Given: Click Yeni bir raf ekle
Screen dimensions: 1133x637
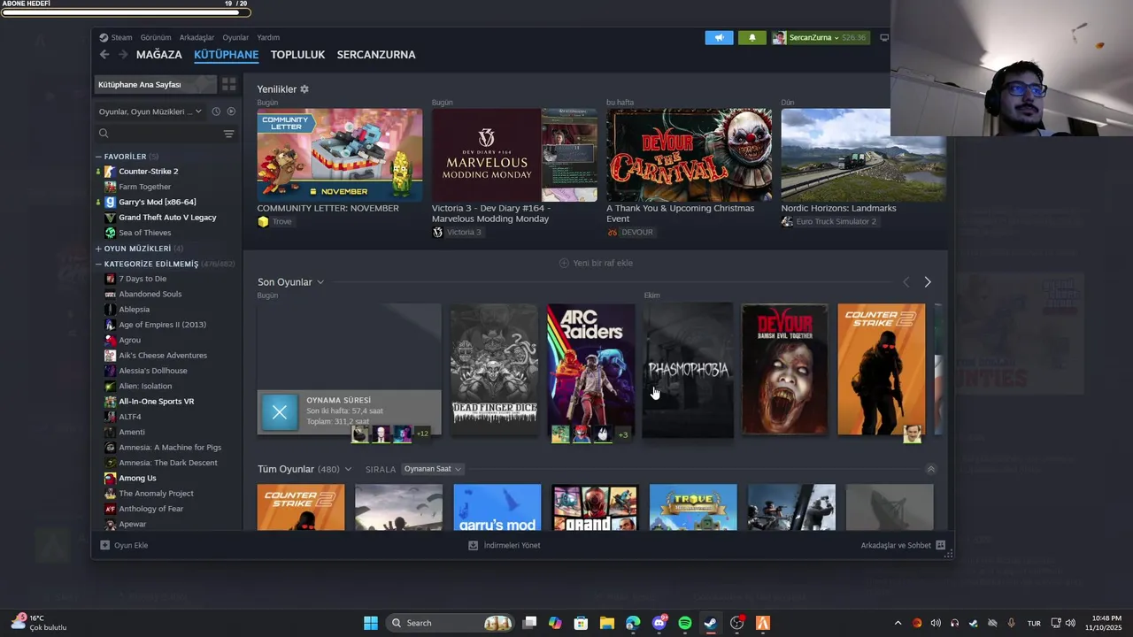Looking at the screenshot, I should click(596, 263).
